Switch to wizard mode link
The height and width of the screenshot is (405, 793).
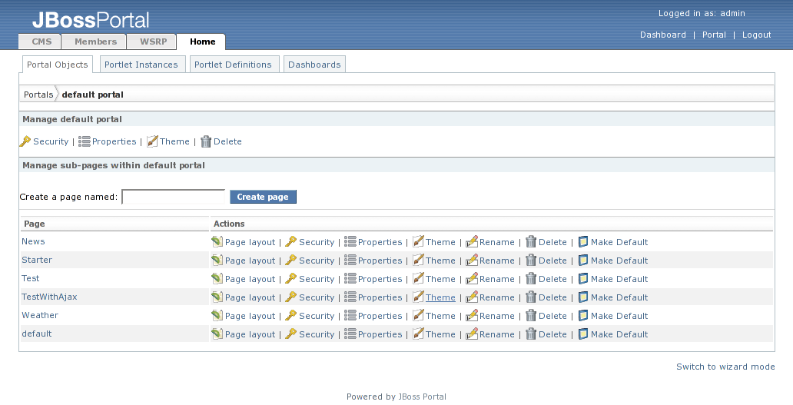[725, 367]
